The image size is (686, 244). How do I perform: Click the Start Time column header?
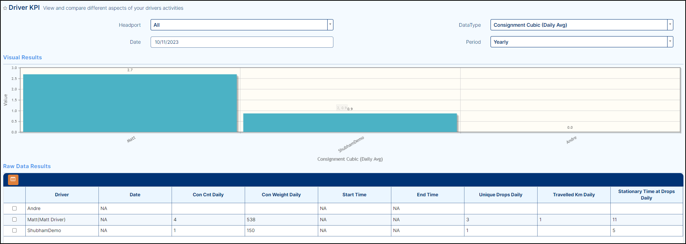click(x=354, y=194)
